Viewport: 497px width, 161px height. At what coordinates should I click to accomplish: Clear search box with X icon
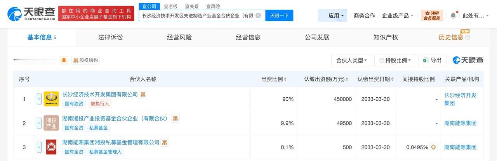tap(258, 15)
